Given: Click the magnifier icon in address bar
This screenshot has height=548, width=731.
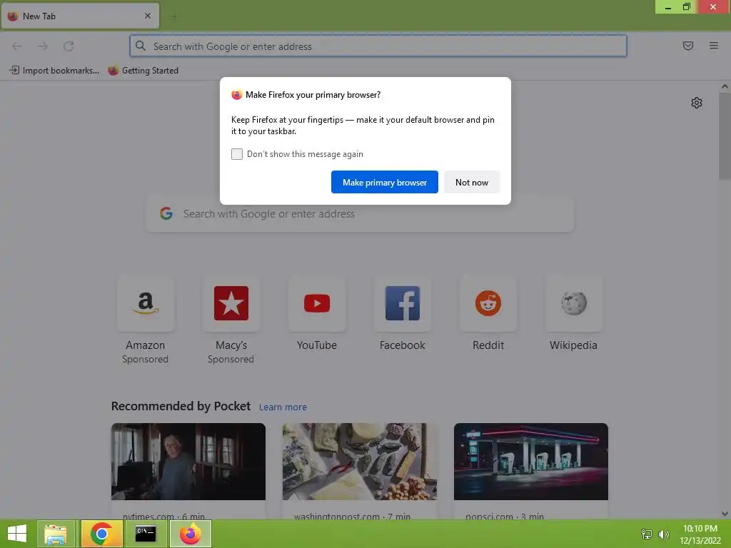Looking at the screenshot, I should click(141, 46).
